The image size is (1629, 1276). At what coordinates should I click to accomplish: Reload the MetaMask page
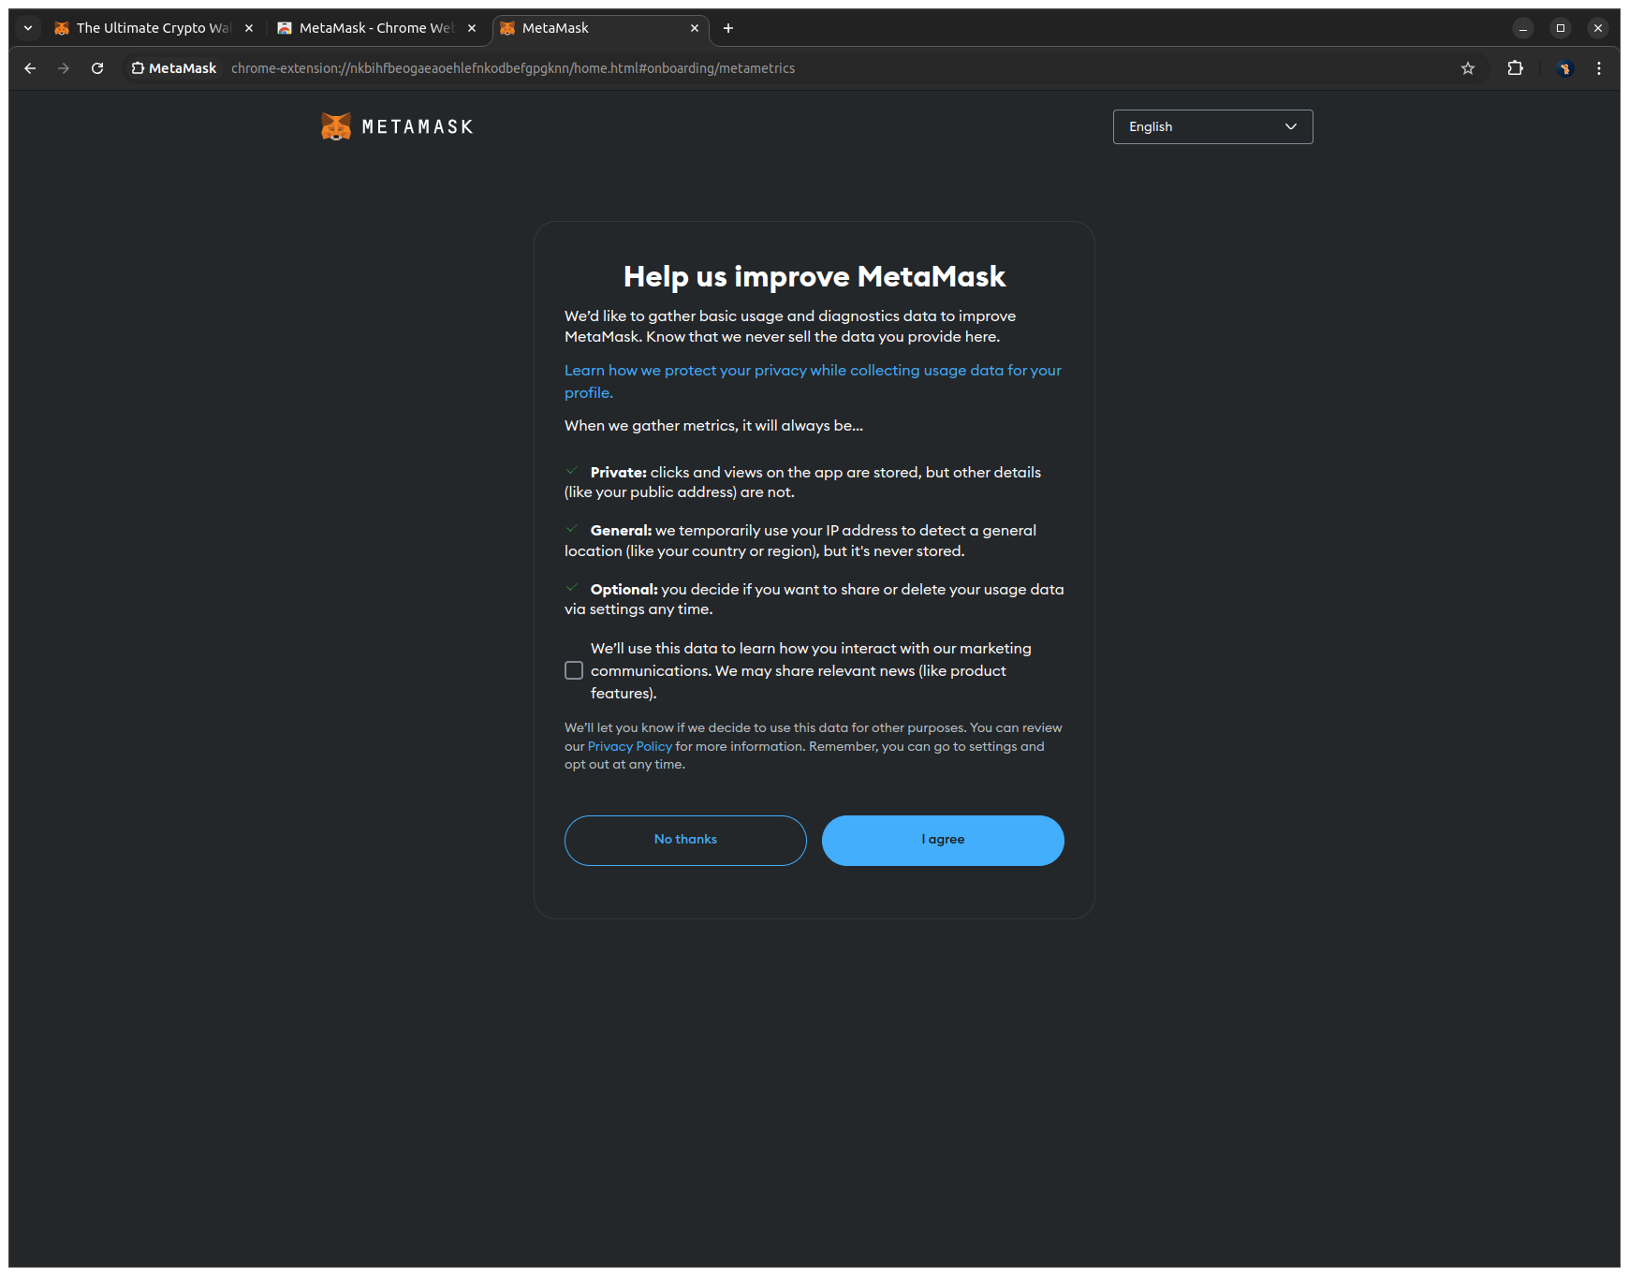point(97,68)
